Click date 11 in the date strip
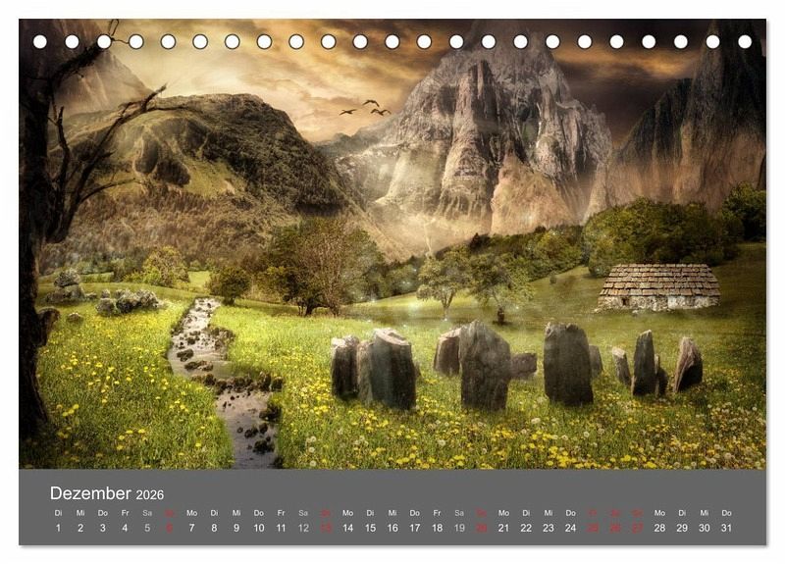The height and width of the screenshot is (564, 785). [281, 528]
